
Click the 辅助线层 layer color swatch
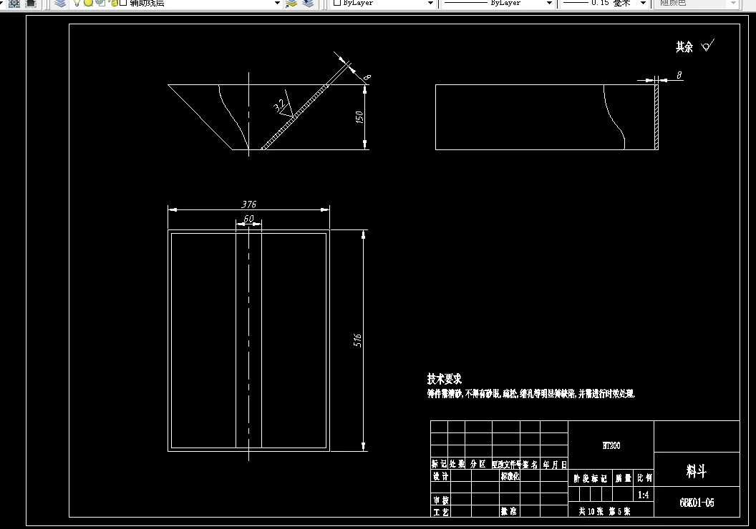(x=123, y=2)
